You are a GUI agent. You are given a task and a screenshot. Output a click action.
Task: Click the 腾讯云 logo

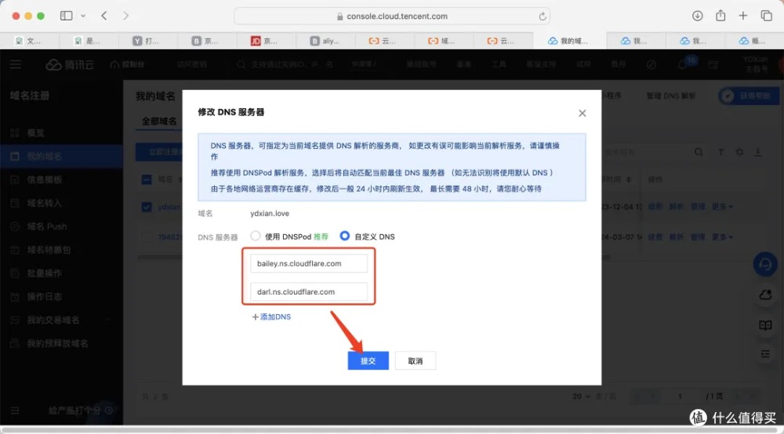point(70,64)
